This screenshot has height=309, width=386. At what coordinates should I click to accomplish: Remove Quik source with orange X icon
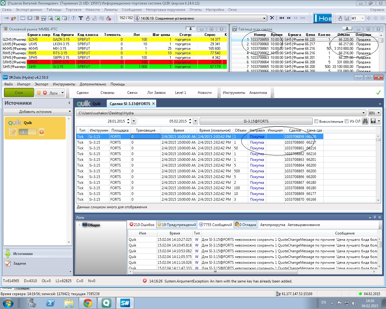pos(42,132)
